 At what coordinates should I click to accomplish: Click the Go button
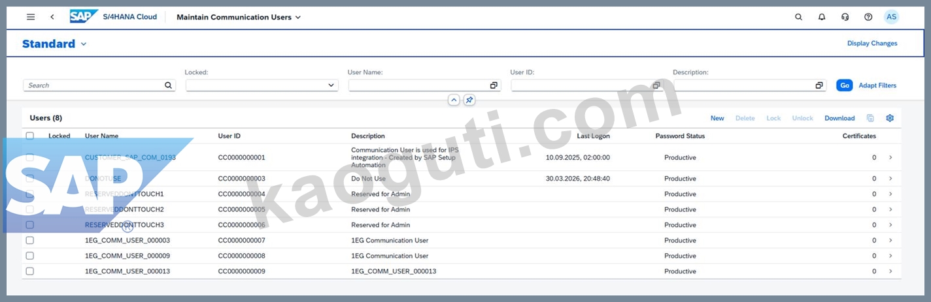click(845, 85)
